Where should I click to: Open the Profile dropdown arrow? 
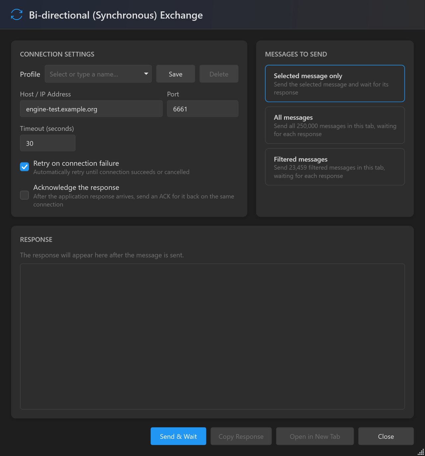[x=146, y=74]
